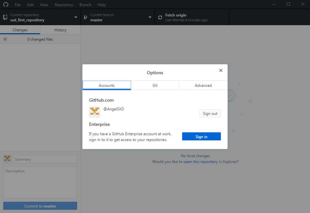
Task: Toggle the select-all changed files checkbox
Action: (x=5, y=39)
